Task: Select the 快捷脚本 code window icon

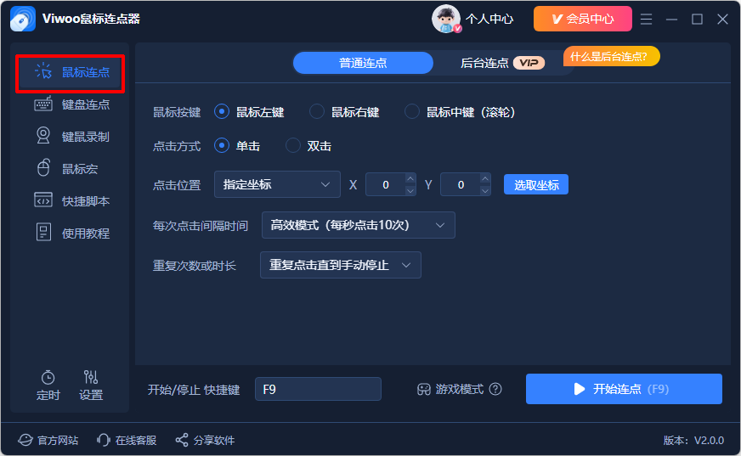Action: 43,200
